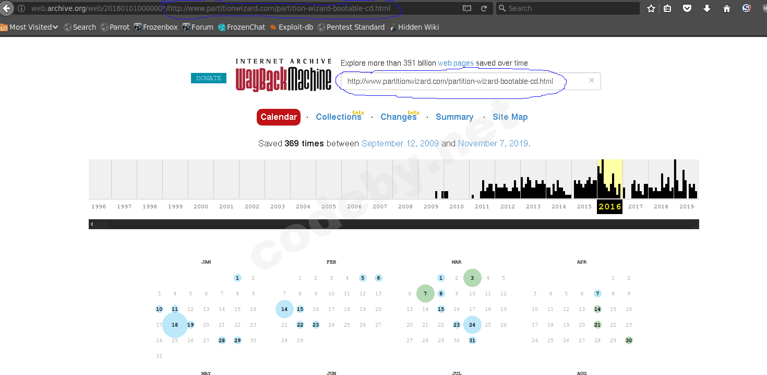Viewport: 767px width, 375px height.
Task: Bookmark this page with the star icon
Action: click(651, 8)
